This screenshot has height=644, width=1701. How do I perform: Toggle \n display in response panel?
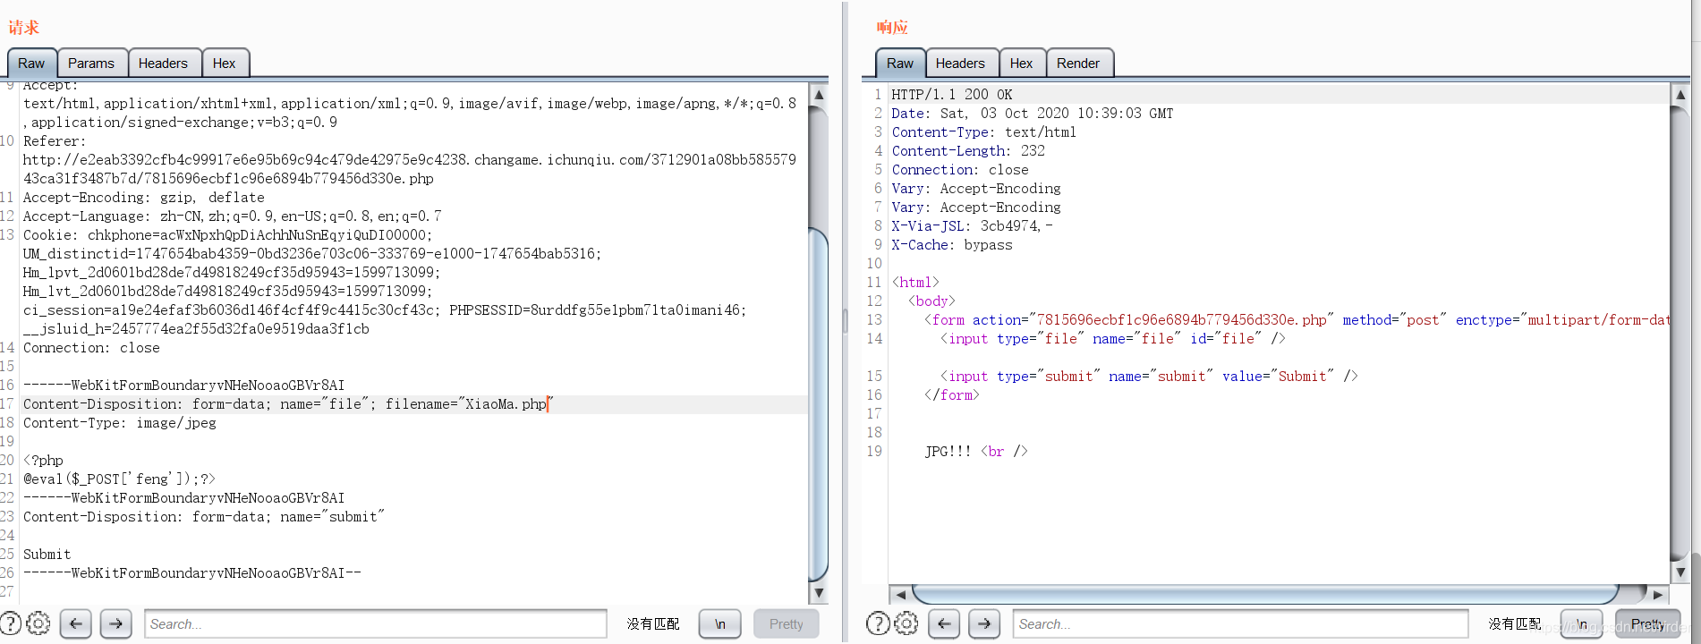pos(1582,623)
